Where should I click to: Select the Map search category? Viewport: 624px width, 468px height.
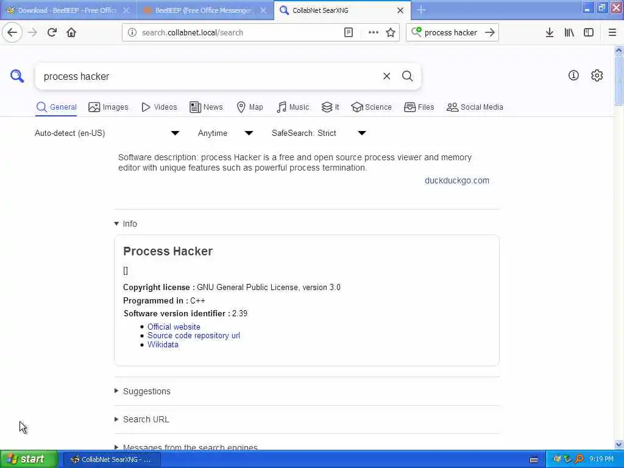249,107
